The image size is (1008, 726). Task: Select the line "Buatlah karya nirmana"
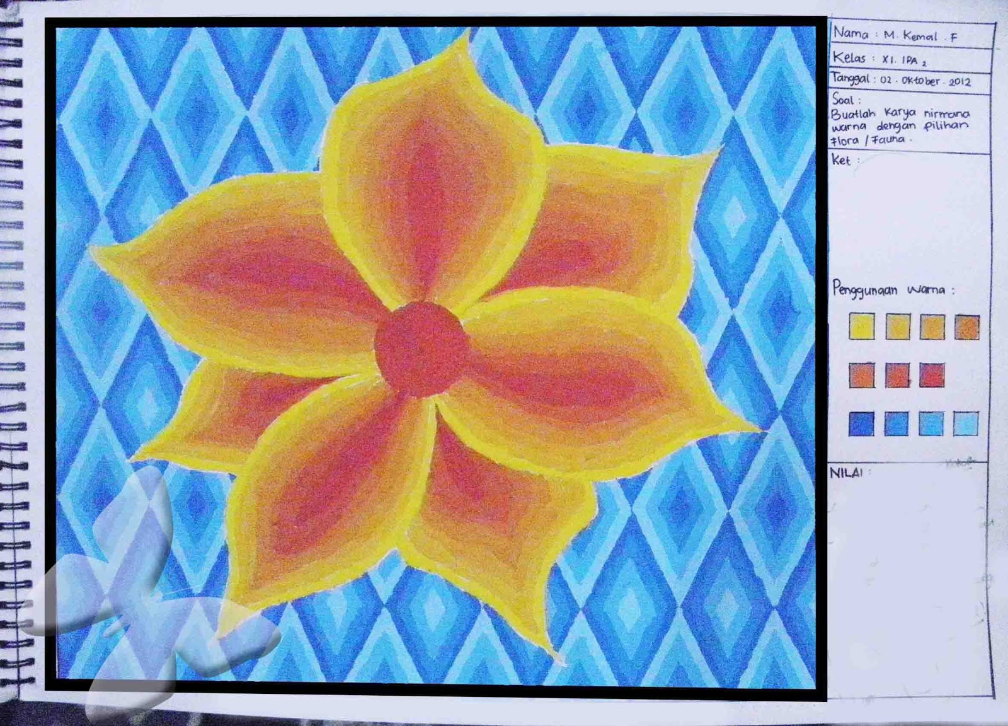[x=900, y=114]
